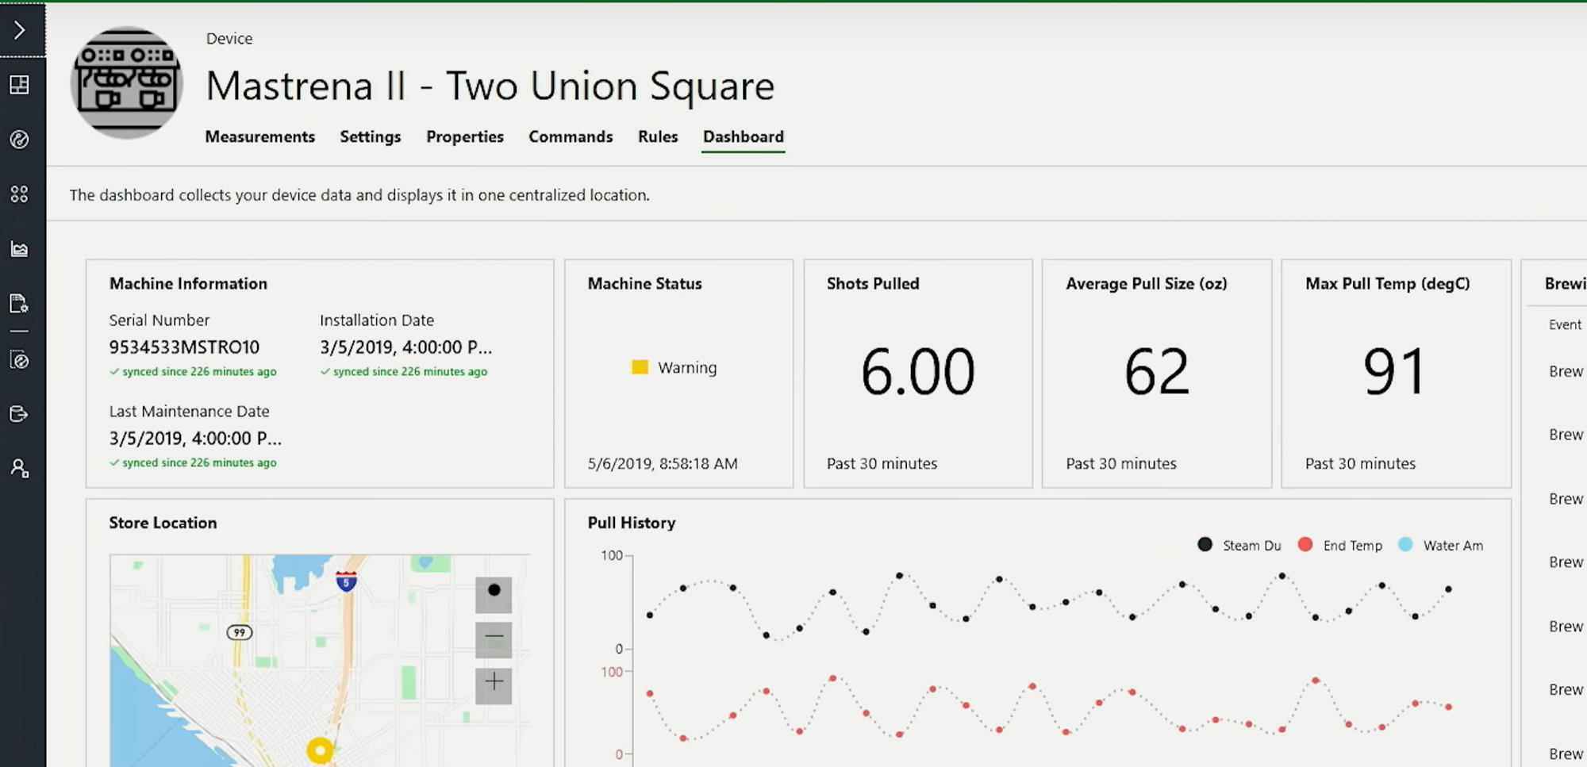Click the Steam Du legend label
Viewport: 1587px width, 767px height.
point(1251,546)
